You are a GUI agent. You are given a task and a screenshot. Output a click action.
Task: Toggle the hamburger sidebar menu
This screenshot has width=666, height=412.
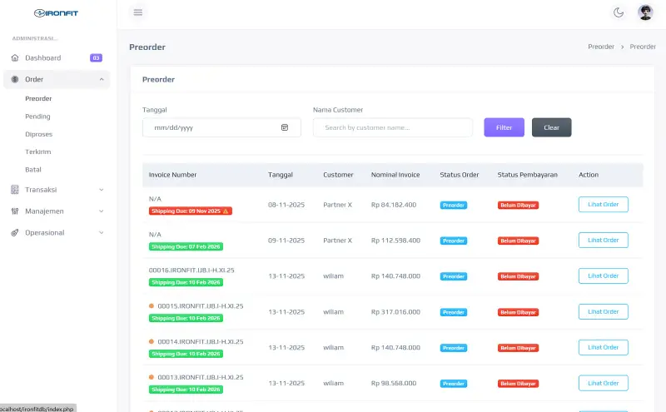pos(138,12)
